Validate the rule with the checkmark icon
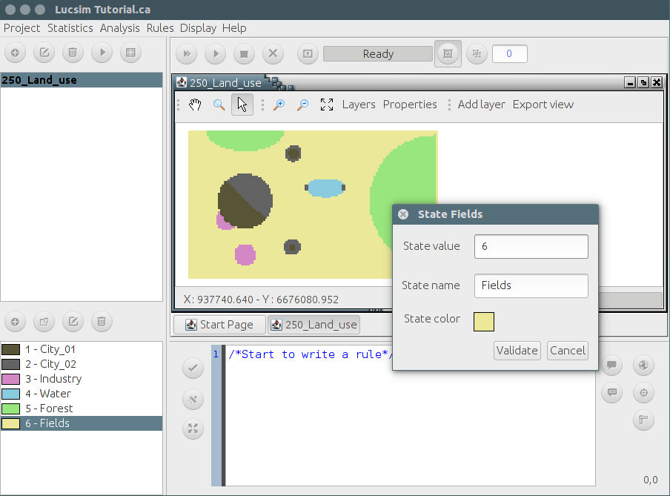The width and height of the screenshot is (670, 496). coord(193,368)
